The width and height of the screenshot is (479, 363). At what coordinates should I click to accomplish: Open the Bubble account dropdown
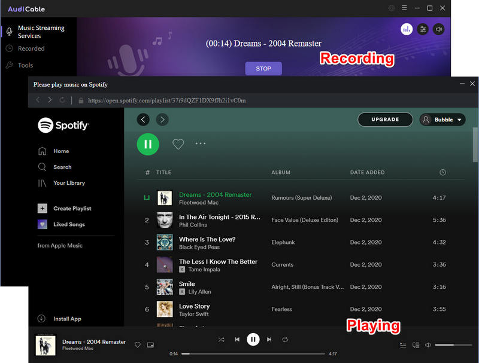[442, 120]
